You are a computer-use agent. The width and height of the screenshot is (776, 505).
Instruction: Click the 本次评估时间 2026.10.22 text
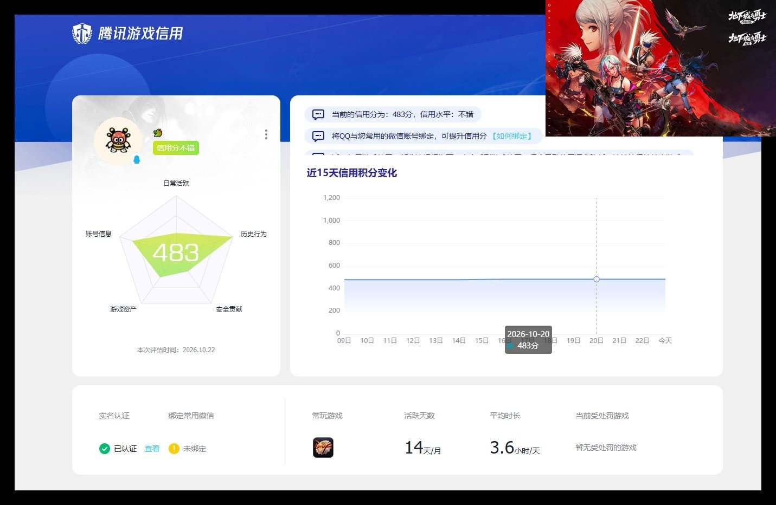pos(176,350)
